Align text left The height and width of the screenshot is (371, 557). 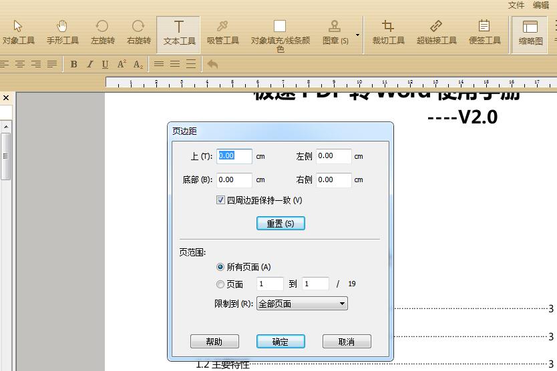click(x=4, y=64)
